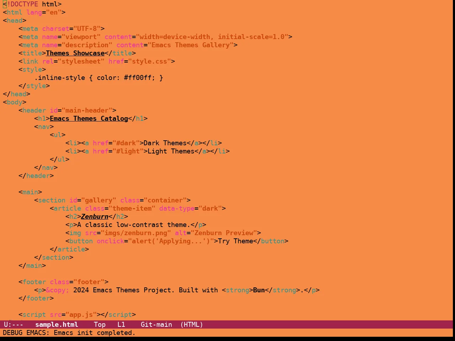Screen dimensions: 455x341
Task: Click the closing </head> tag
Action: click(x=17, y=94)
